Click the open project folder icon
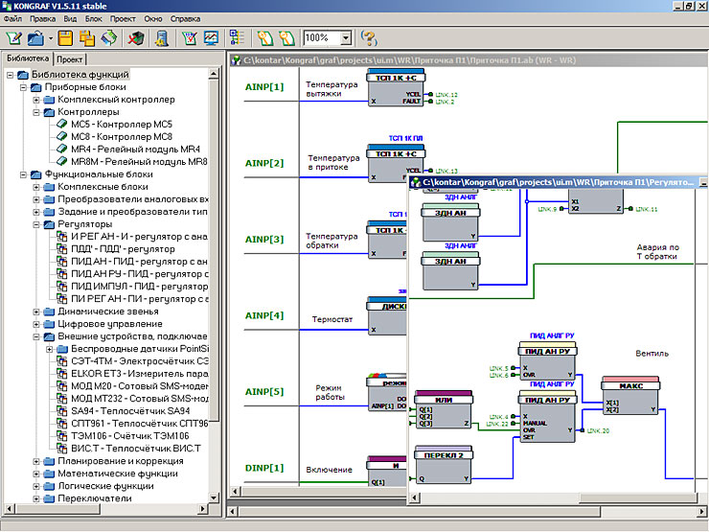Image resolution: width=709 pixels, height=532 pixels. click(35, 38)
